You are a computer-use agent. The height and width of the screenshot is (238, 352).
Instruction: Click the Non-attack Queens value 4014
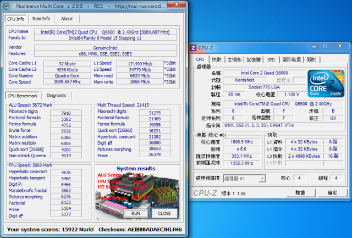pyautogui.click(x=66, y=156)
